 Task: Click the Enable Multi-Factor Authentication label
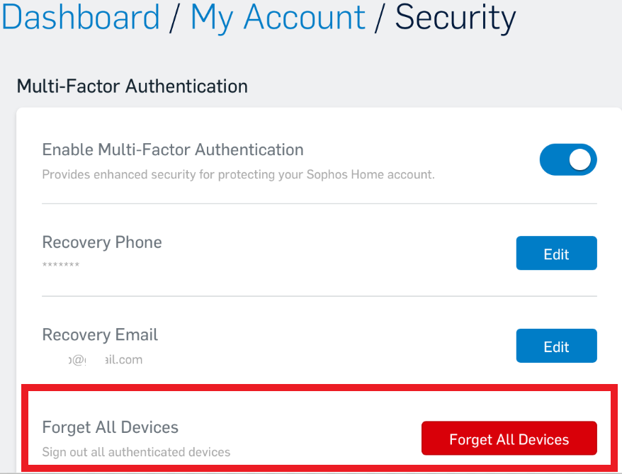pos(173,149)
